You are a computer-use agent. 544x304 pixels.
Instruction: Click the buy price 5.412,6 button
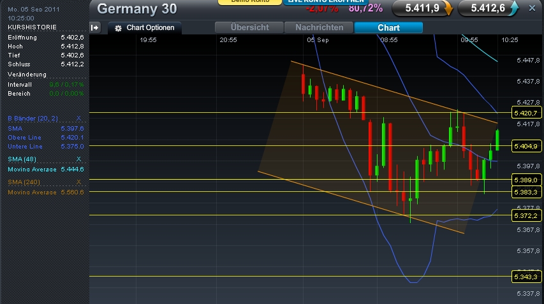tap(488, 8)
